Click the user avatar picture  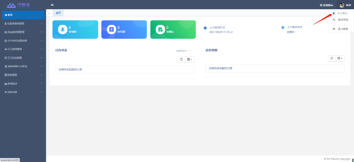[x=342, y=5]
